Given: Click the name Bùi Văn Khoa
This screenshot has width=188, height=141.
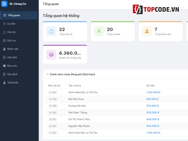Looking at the screenshot, I should (x=76, y=99).
